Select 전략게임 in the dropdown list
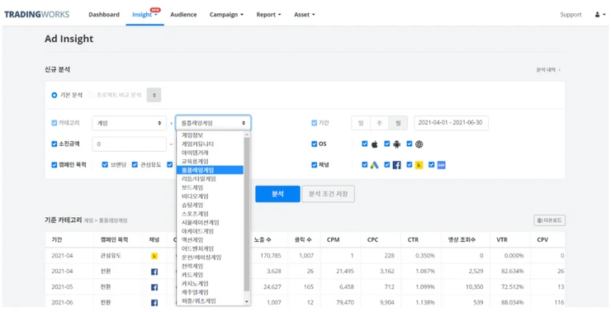This screenshot has height=312, width=611. pyautogui.click(x=210, y=266)
